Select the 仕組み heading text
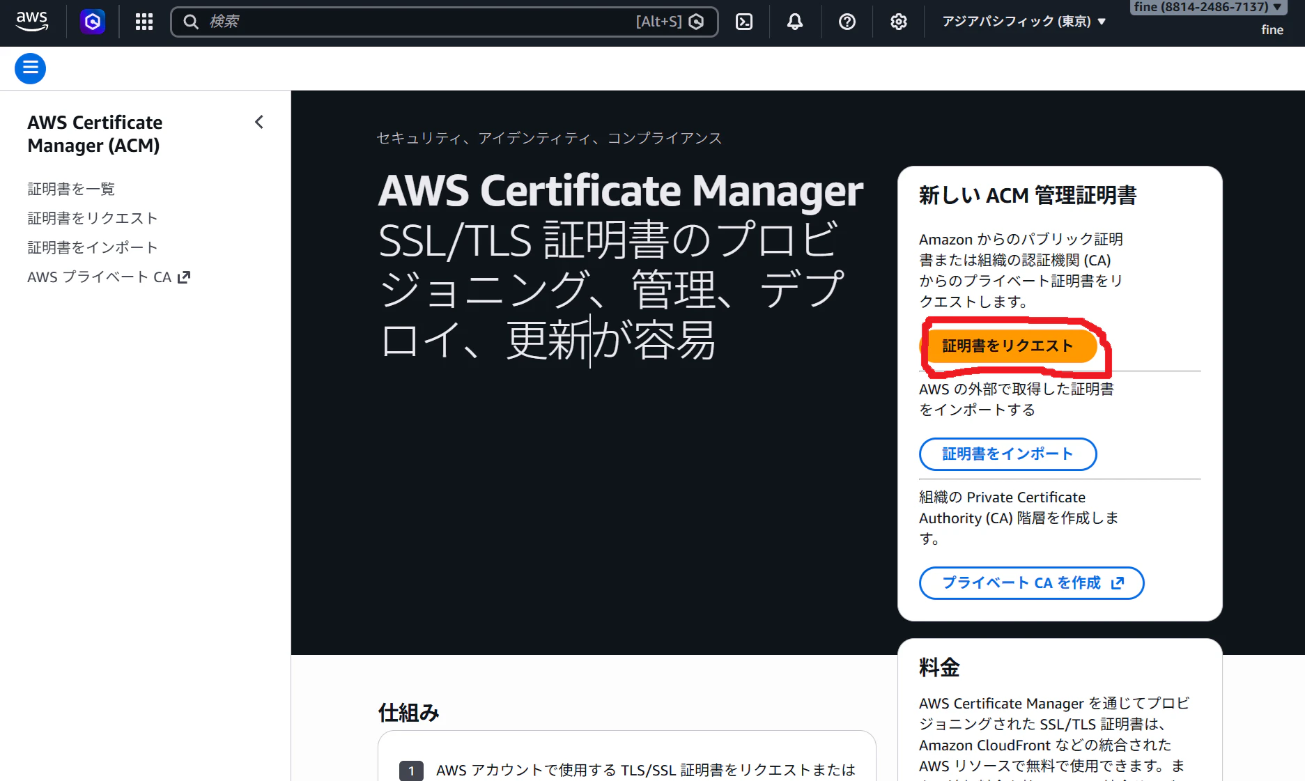This screenshot has height=781, width=1305. [x=408, y=713]
